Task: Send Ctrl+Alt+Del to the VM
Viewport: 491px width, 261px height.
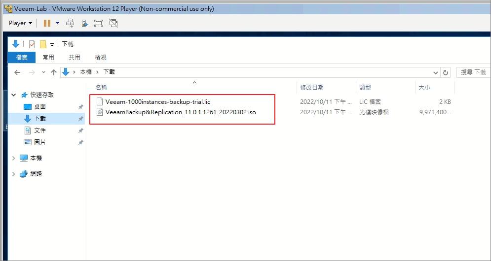Action: point(71,23)
